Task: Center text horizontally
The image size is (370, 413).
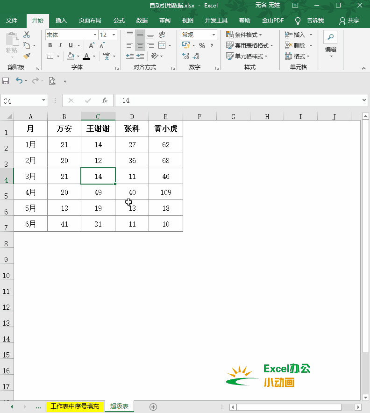Action: point(140,45)
